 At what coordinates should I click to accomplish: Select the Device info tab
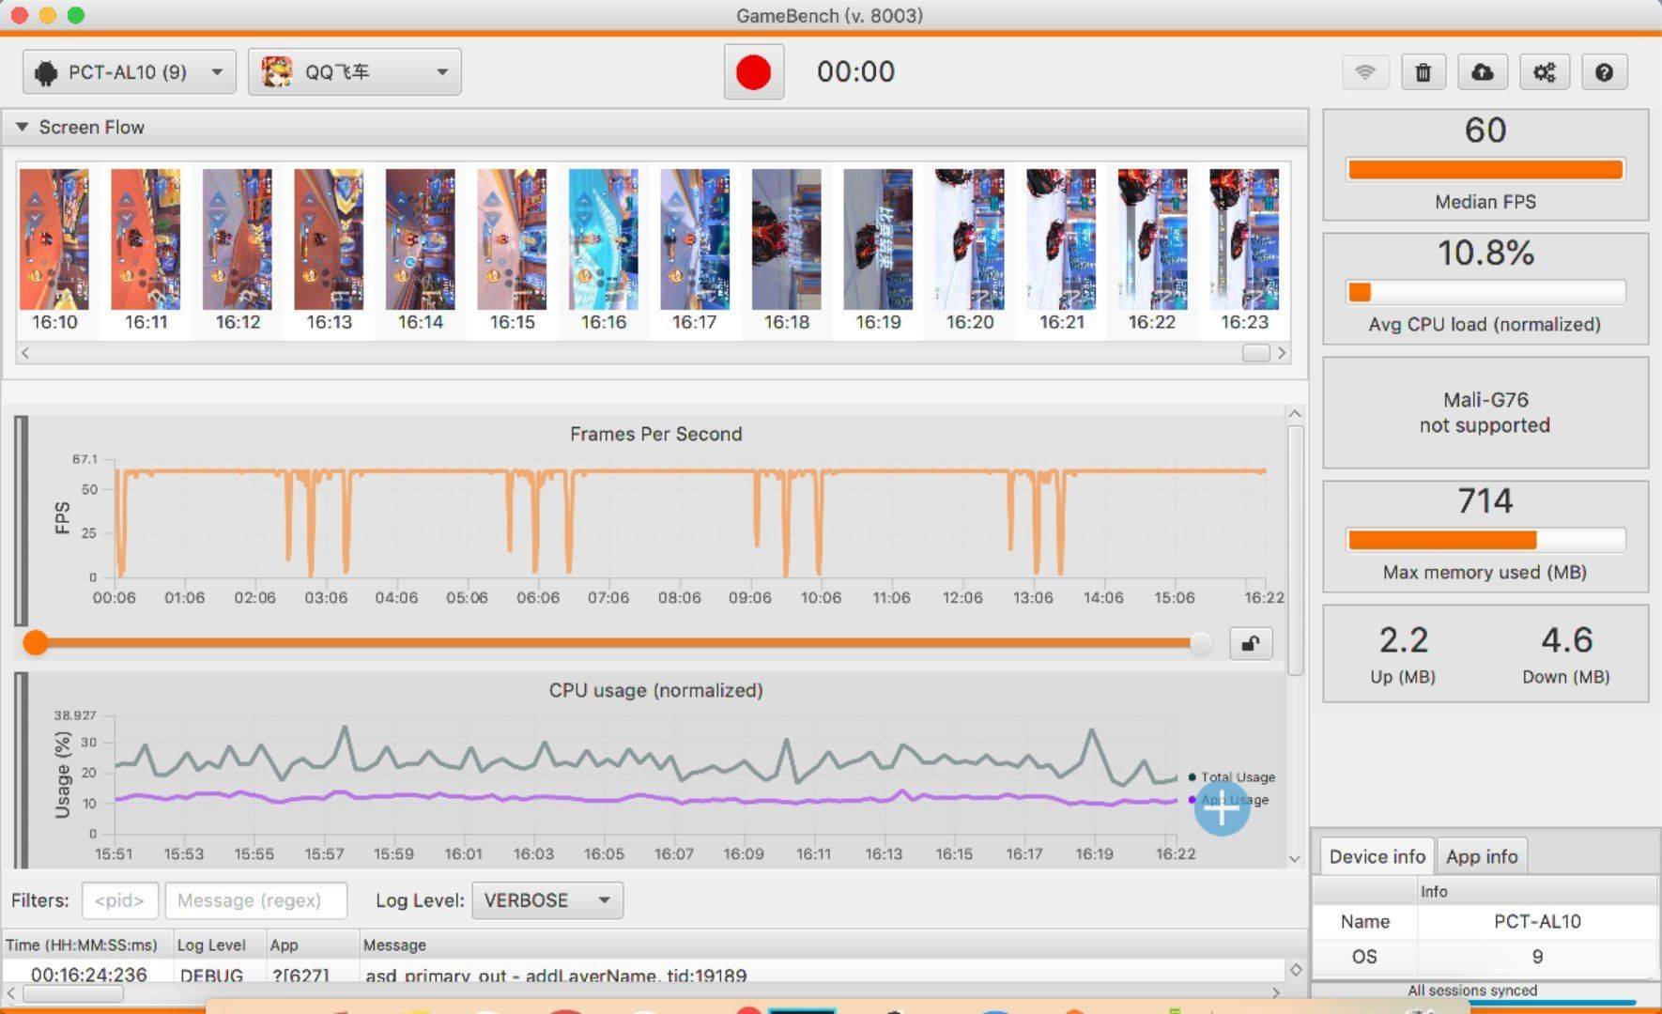[1377, 856]
